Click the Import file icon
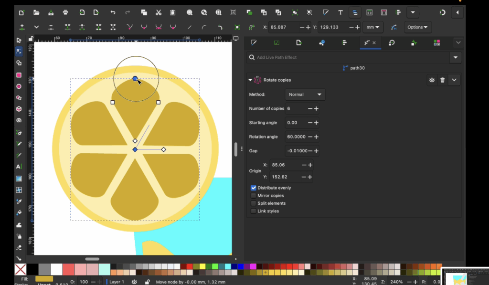 82,12
